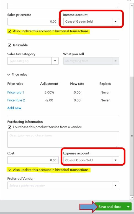Click the scrollbar down arrow
This screenshot has width=134, height=214.
[x=132, y=198]
